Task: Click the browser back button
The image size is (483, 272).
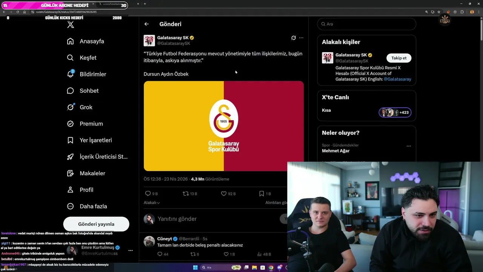Action: click(4, 12)
